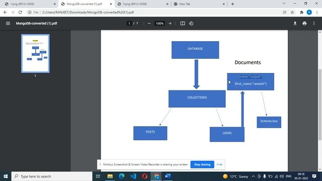Image resolution: width=322 pixels, height=181 pixels.
Task: Zoom out using the minus icon
Action: [149, 24]
